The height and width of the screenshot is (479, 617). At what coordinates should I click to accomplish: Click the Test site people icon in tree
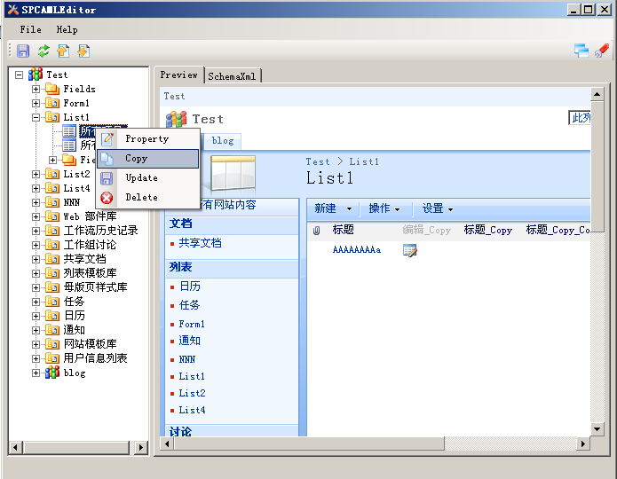(x=36, y=75)
